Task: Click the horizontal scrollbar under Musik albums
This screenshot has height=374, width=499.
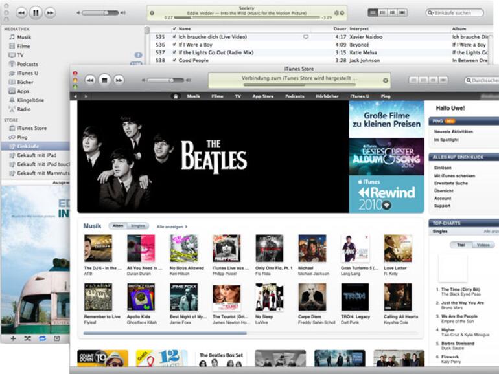Action: 165,333
